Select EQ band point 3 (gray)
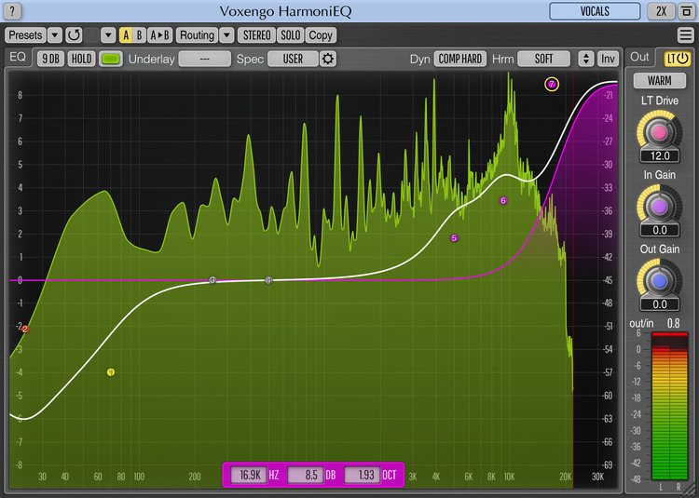The image size is (699, 498). point(212,280)
